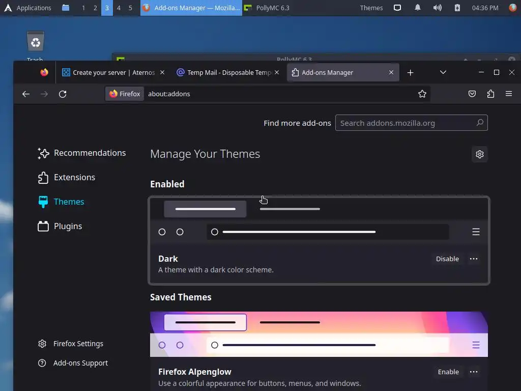Click the Saved Themes heading
This screenshot has width=521, height=391.
[181, 297]
